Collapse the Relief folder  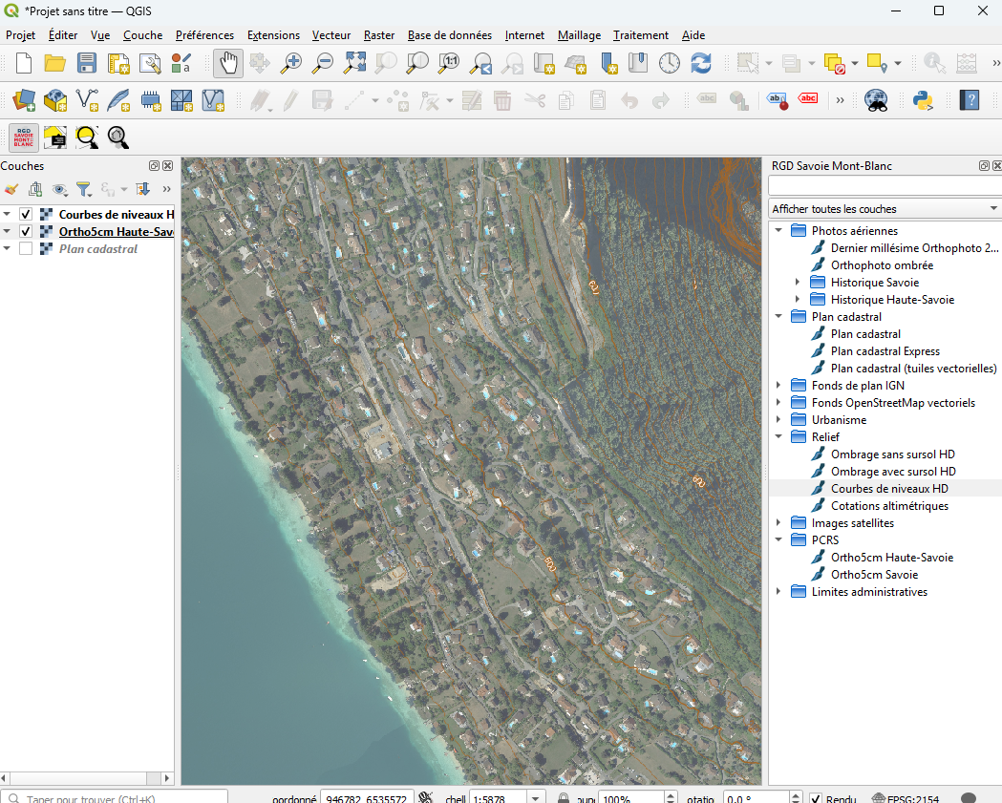click(x=779, y=437)
